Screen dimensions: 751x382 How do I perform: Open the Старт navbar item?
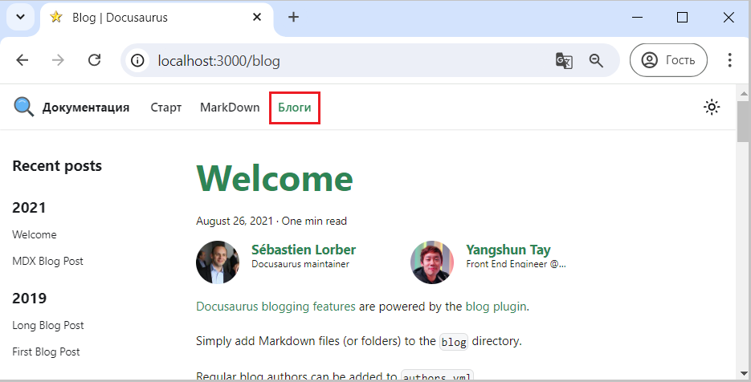tap(165, 108)
